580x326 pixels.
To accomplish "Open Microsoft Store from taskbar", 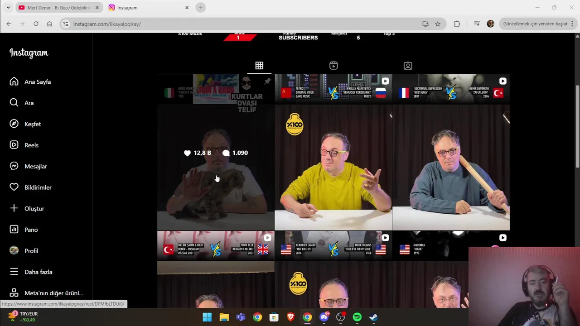I will (274, 317).
